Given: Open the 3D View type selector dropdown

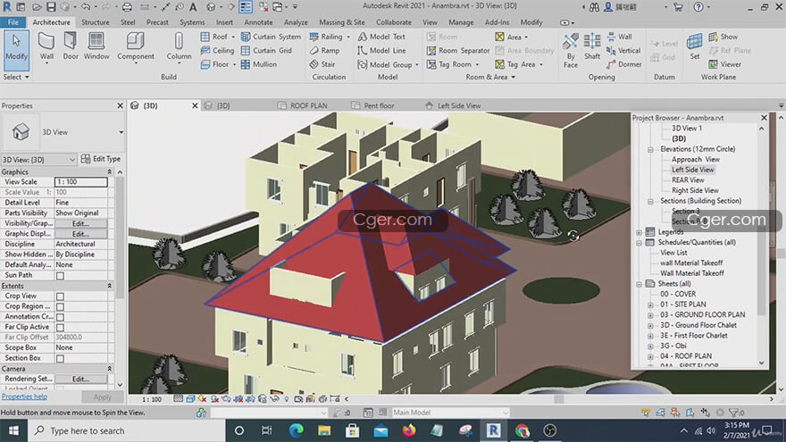Looking at the screenshot, I should [x=121, y=132].
